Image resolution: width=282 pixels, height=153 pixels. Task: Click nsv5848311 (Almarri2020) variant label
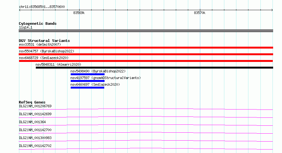[58, 64]
